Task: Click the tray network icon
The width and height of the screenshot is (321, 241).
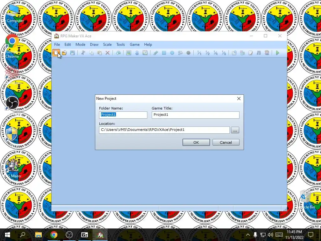Action: (x=263, y=235)
